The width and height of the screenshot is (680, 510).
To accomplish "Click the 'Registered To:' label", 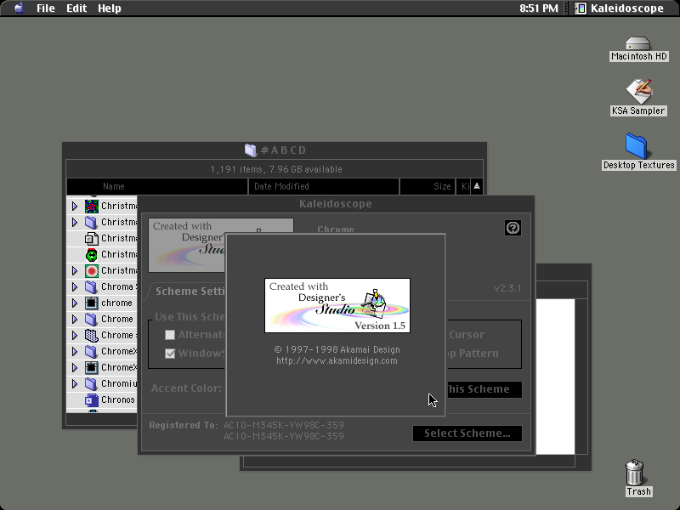I will 184,425.
